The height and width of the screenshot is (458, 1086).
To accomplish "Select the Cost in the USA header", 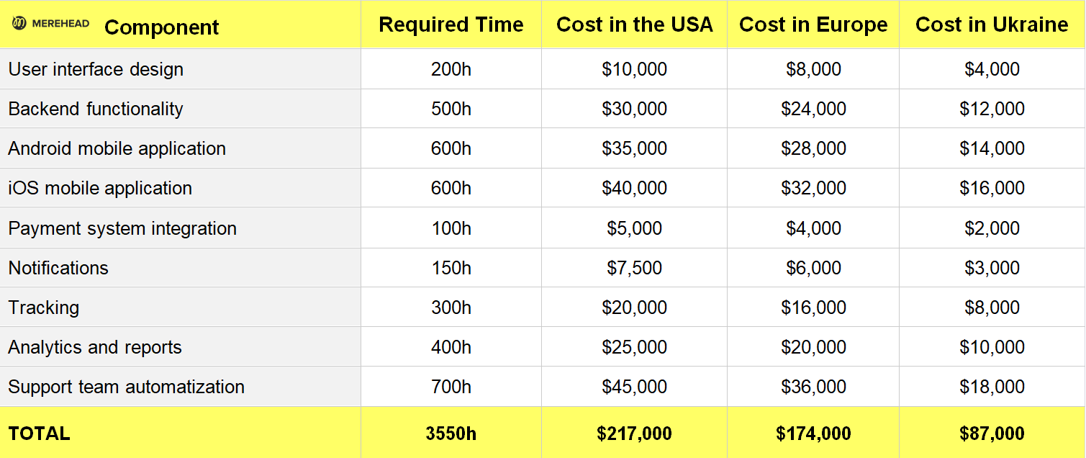I will [634, 24].
